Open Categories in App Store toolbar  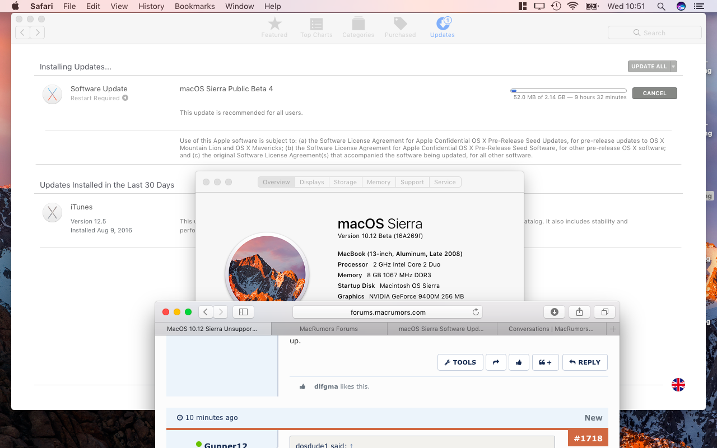point(358,27)
